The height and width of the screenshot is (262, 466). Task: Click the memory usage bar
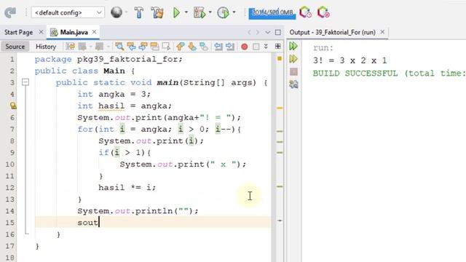point(272,13)
